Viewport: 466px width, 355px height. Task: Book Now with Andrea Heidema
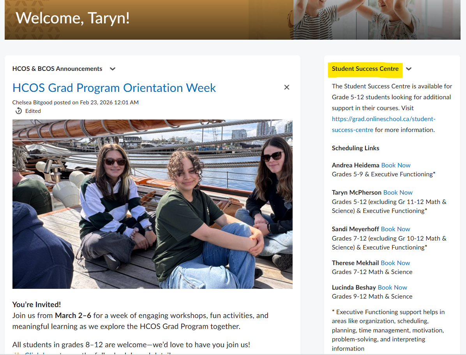pos(395,165)
